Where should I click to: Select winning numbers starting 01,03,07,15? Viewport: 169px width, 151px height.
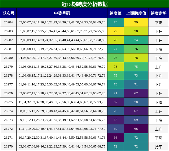point(62,31)
